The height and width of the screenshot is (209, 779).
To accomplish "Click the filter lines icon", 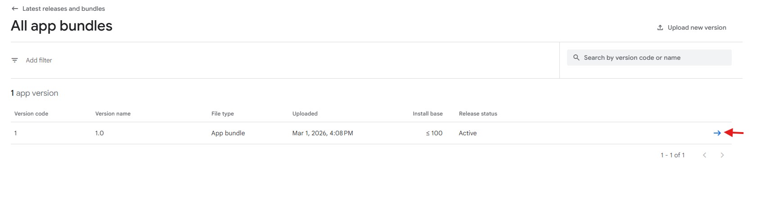I will coord(15,60).
